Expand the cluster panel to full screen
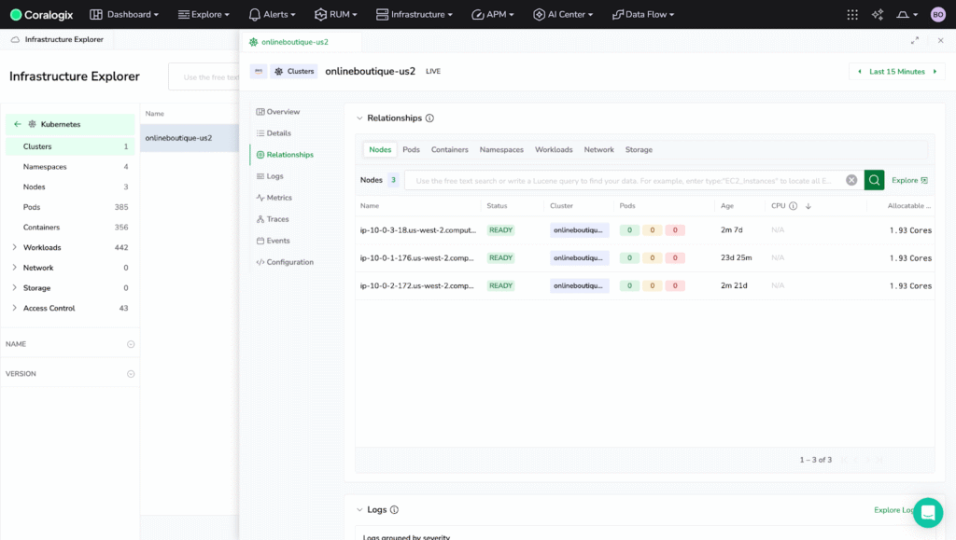956x540 pixels. click(x=915, y=41)
